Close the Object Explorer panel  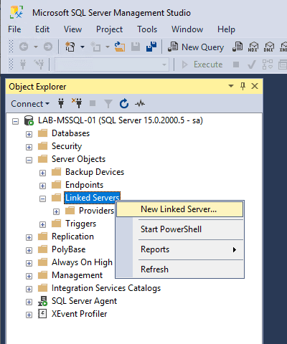coord(255,86)
